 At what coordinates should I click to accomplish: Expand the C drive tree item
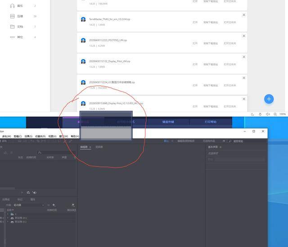pyautogui.click(x=8, y=214)
